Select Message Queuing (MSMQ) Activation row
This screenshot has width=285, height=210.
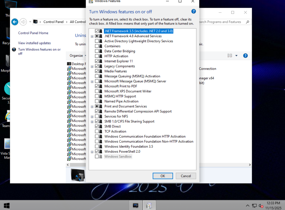pyautogui.click(x=132, y=76)
